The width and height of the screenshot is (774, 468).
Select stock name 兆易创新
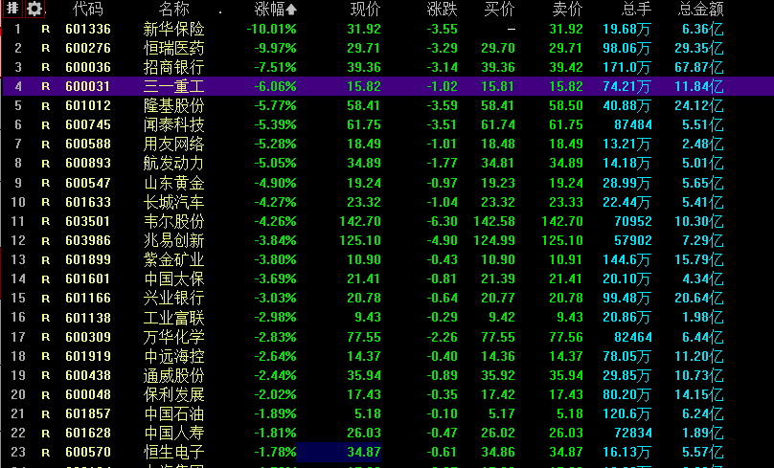pyautogui.click(x=173, y=241)
